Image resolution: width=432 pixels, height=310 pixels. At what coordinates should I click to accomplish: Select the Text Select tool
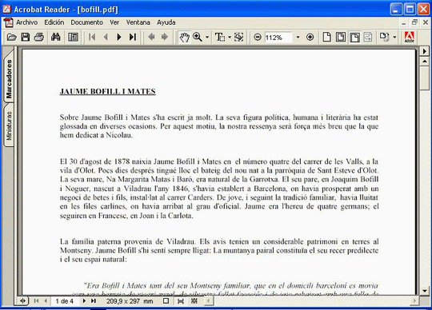coord(220,37)
